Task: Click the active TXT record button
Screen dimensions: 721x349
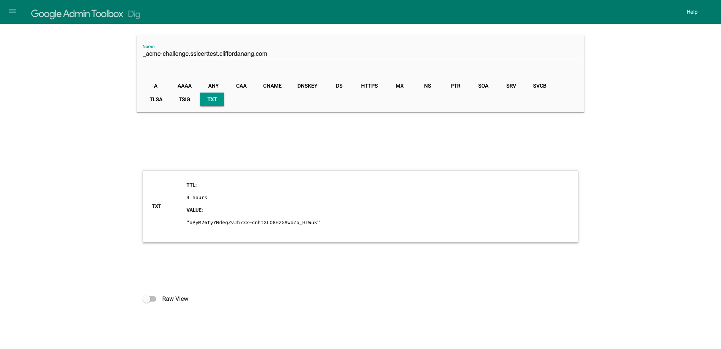Action: (x=212, y=99)
